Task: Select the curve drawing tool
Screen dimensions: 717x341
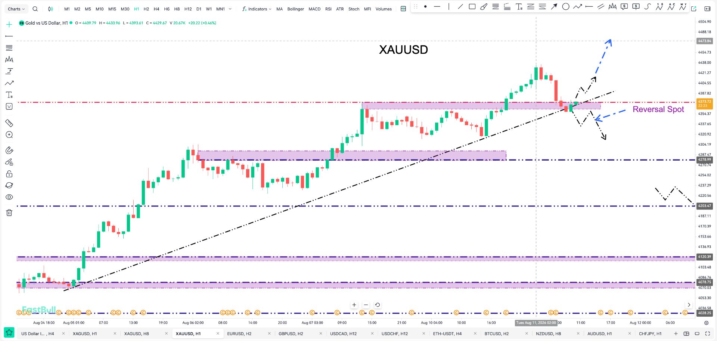Action: (x=648, y=7)
